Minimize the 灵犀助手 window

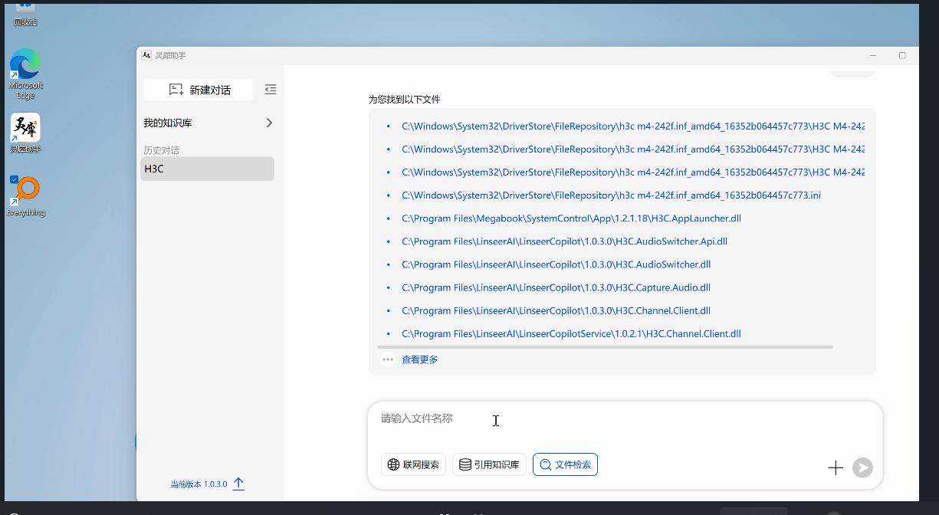(x=873, y=55)
